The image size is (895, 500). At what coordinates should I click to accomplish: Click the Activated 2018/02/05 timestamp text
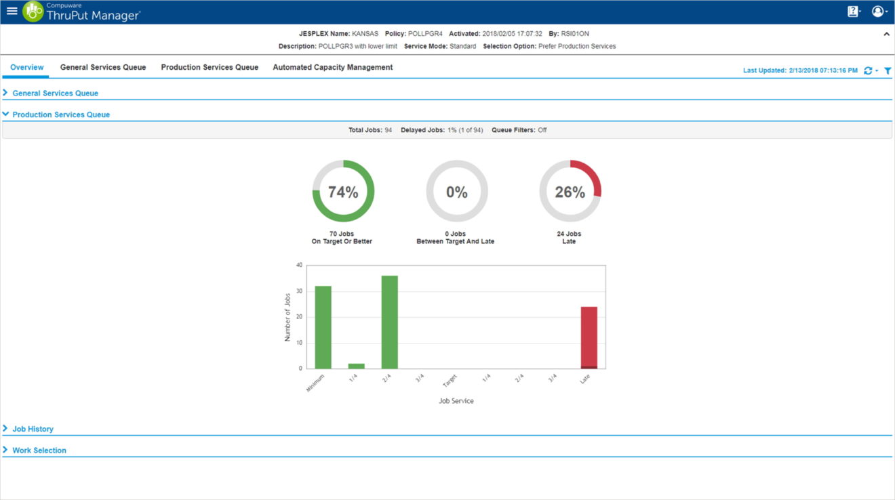(495, 33)
